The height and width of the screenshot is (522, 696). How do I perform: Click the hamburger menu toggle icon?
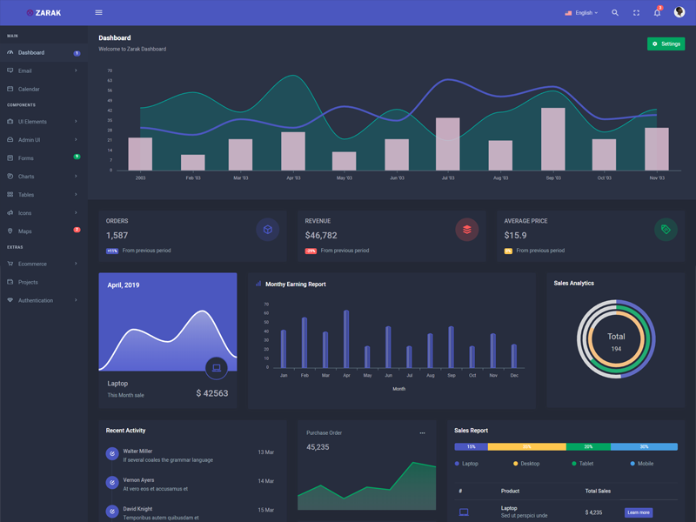coord(98,12)
